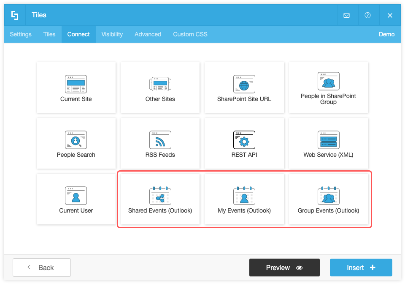Click the Insert button

point(361,268)
